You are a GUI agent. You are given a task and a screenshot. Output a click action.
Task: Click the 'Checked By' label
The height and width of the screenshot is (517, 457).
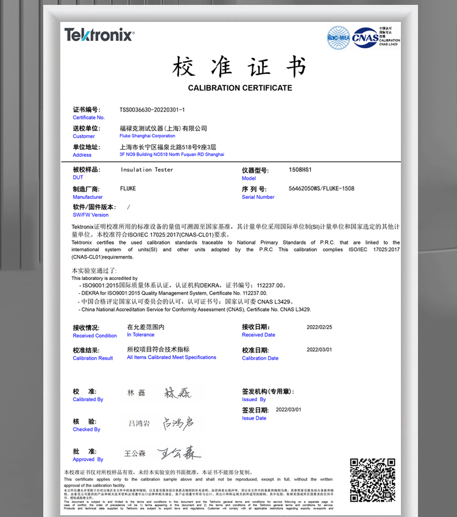pos(87,429)
